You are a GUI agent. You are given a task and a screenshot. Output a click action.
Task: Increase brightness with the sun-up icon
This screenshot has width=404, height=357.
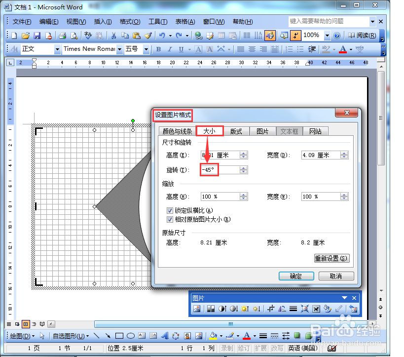click(x=245, y=309)
